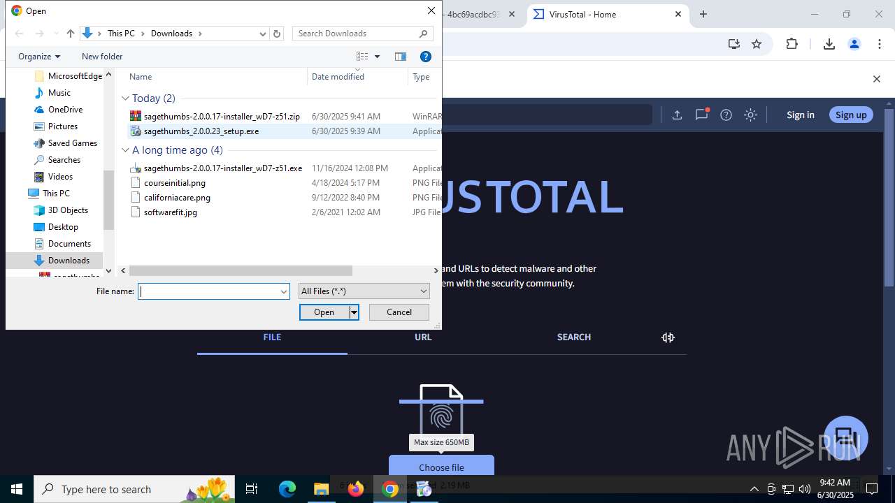Click Choose file on VirusTotal
The width and height of the screenshot is (895, 503).
pyautogui.click(x=441, y=467)
